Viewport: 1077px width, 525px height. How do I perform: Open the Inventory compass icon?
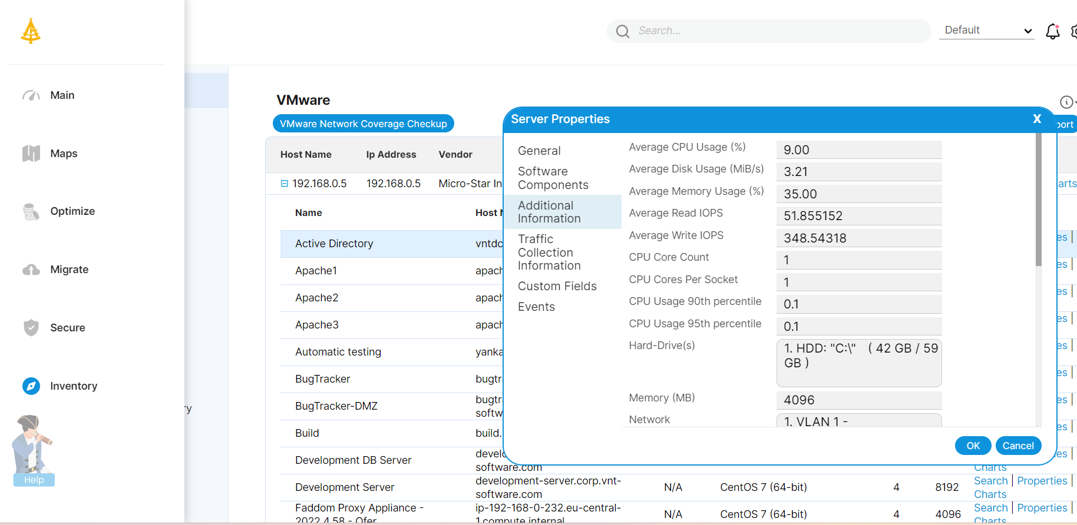[31, 386]
